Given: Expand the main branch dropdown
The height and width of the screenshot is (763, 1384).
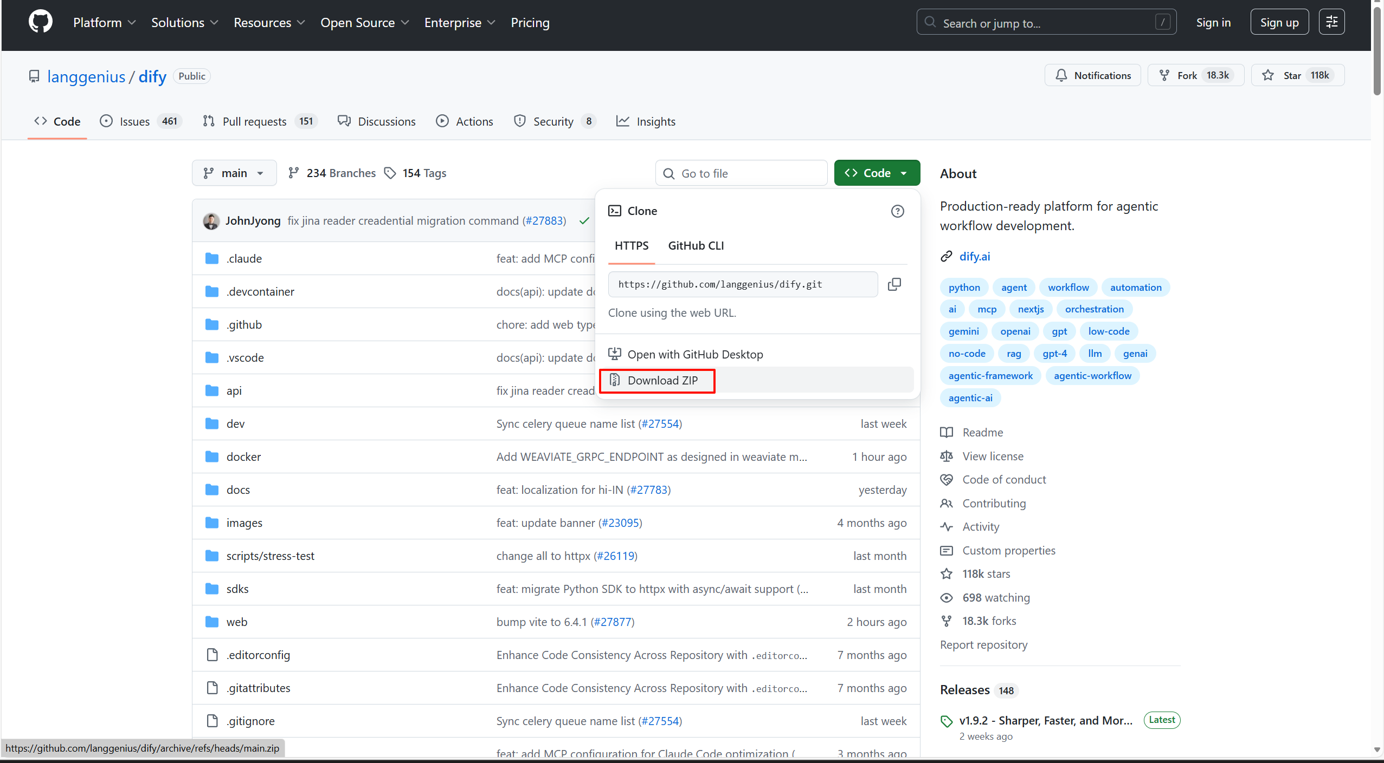Looking at the screenshot, I should (x=234, y=173).
